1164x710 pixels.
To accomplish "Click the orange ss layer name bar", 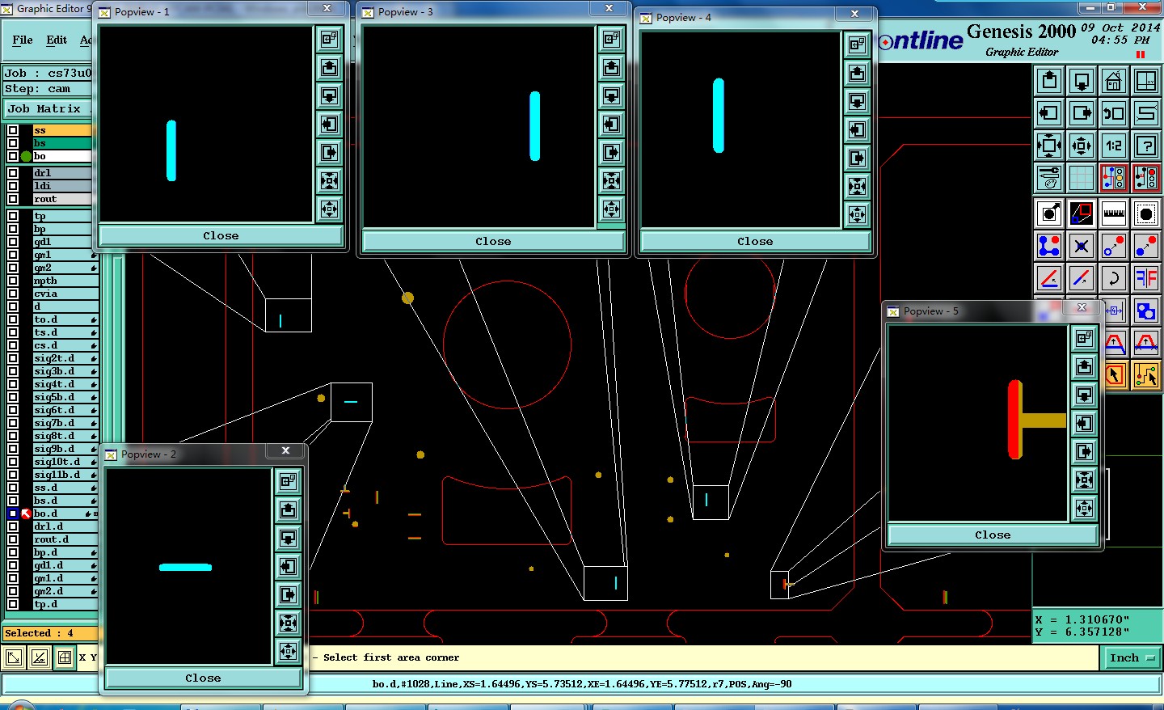I will [64, 130].
